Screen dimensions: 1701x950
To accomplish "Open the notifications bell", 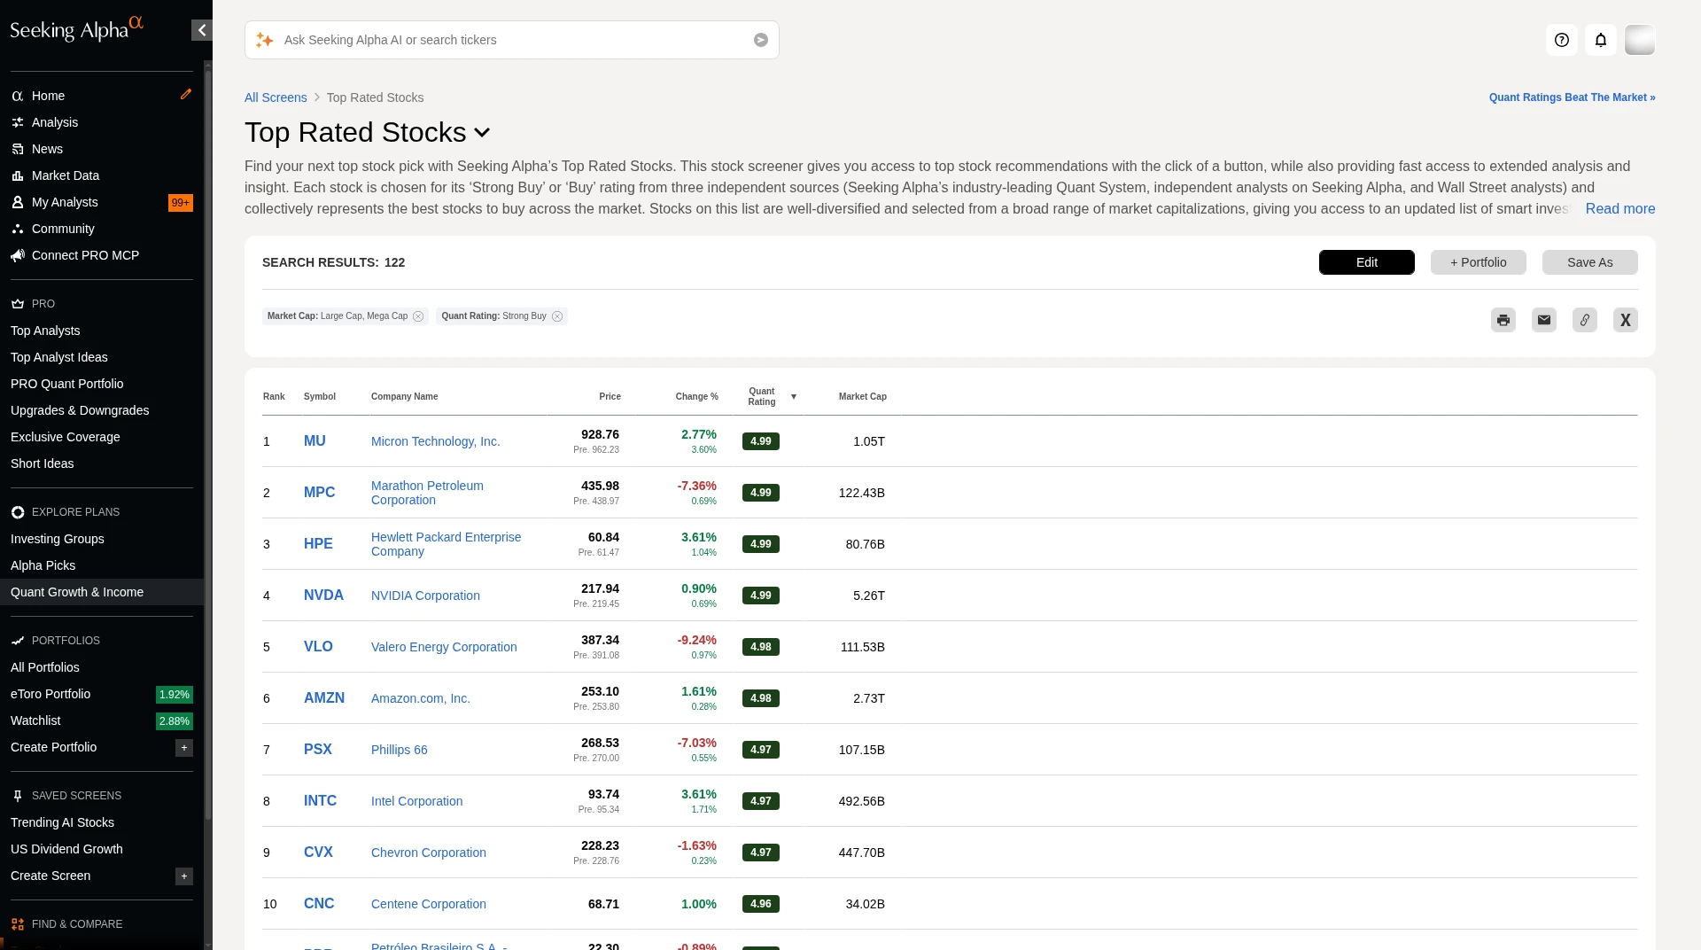I will [x=1601, y=40].
